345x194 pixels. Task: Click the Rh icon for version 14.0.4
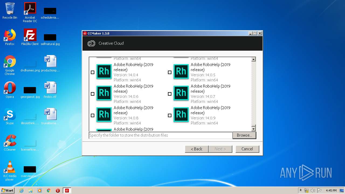104,71
